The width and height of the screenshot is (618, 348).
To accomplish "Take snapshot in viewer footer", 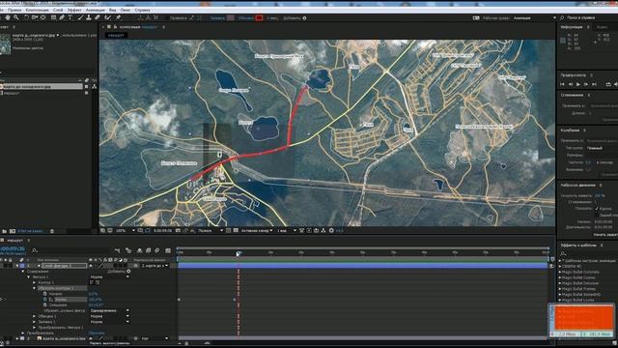I will click(178, 230).
